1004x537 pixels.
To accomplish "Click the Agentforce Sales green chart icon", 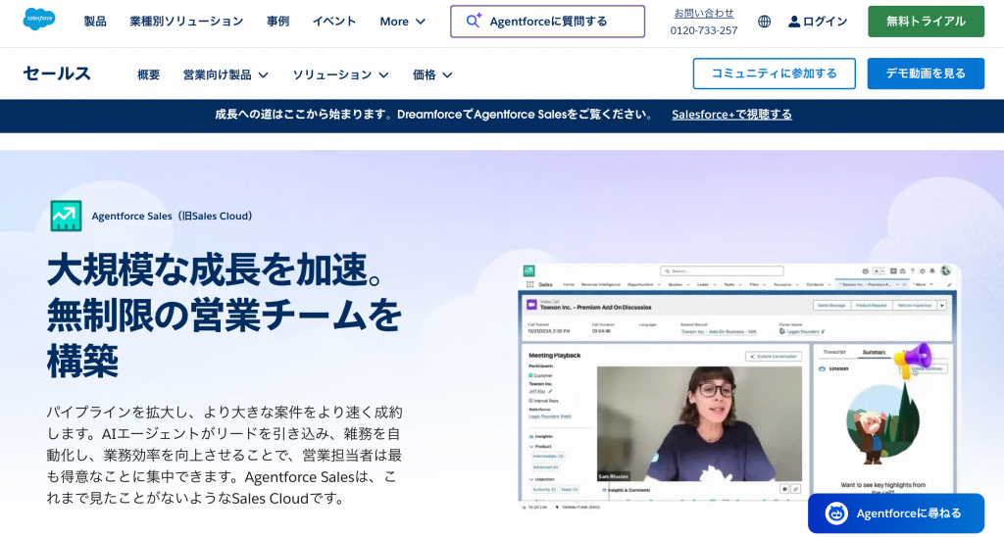I will tap(66, 216).
